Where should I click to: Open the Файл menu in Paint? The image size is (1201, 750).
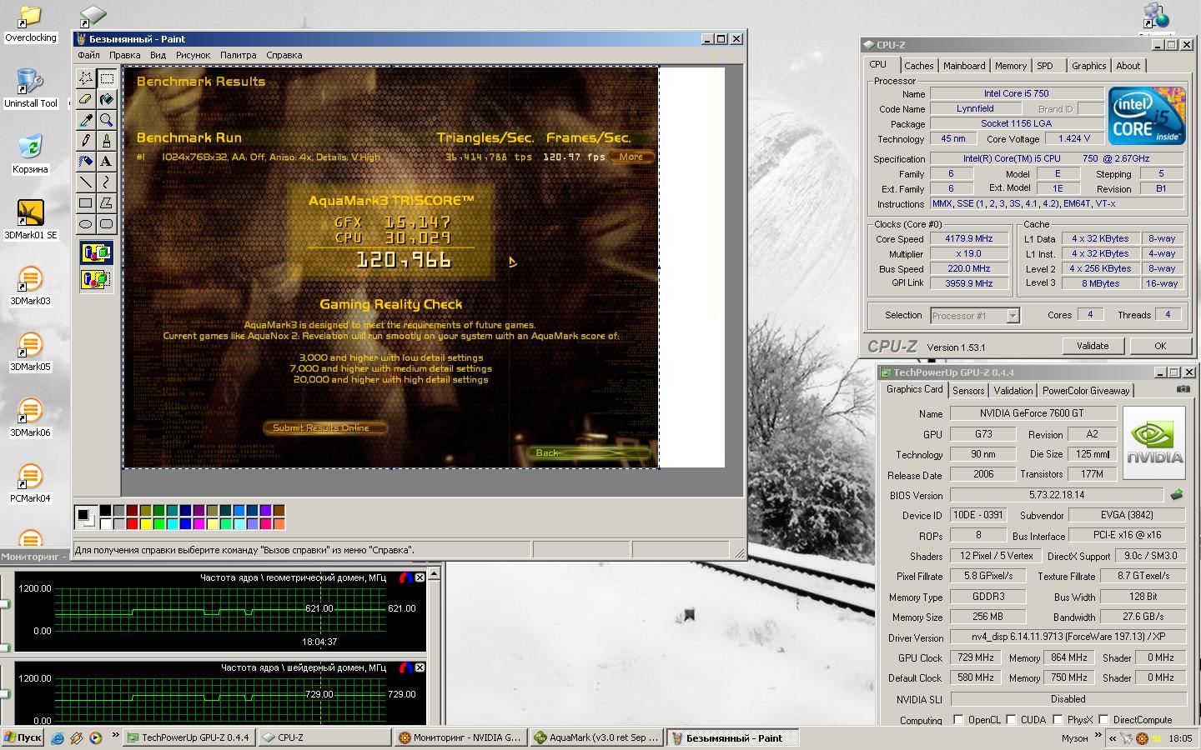tap(88, 55)
